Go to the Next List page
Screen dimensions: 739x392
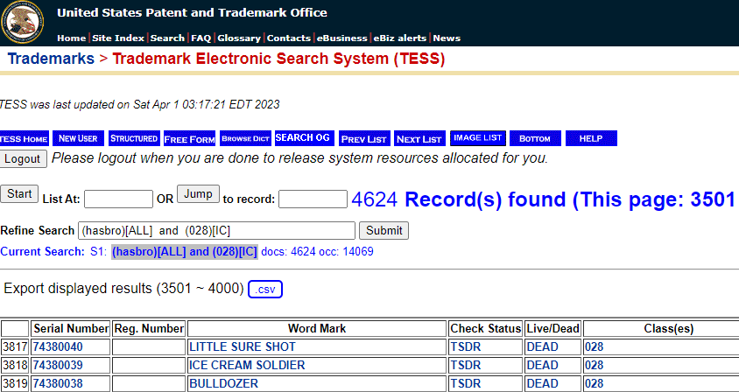point(419,138)
